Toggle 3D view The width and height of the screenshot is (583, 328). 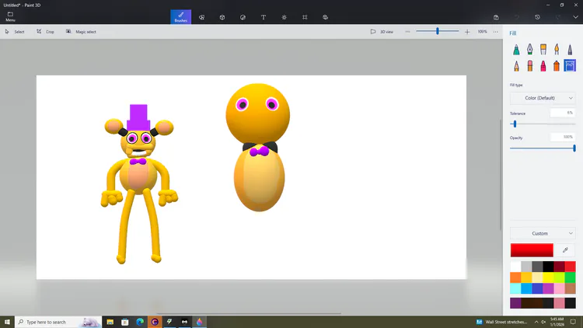click(382, 32)
